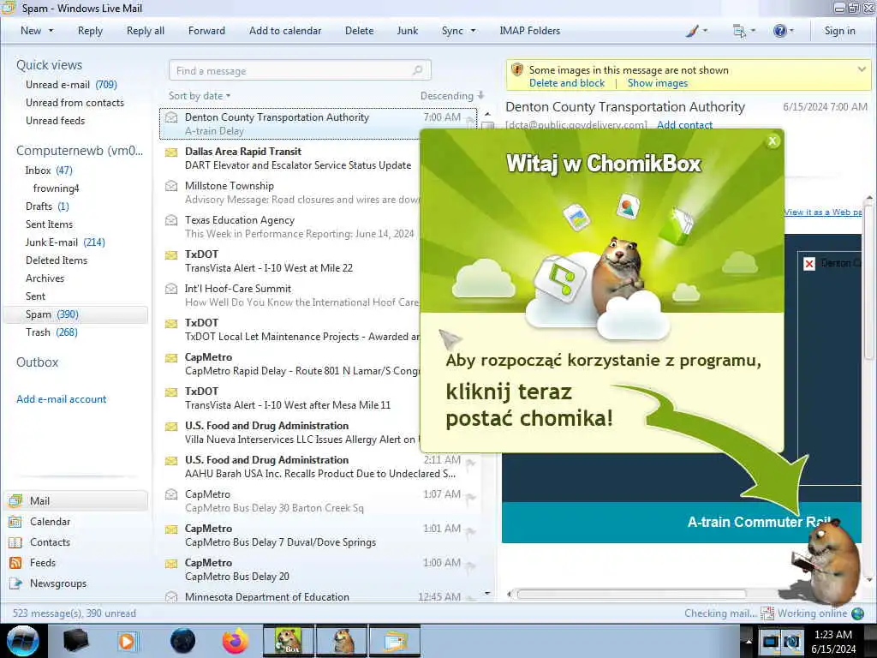Screen dimensions: 877x658
Task: Select the Junk E-mail (214) folder
Action: tap(65, 242)
